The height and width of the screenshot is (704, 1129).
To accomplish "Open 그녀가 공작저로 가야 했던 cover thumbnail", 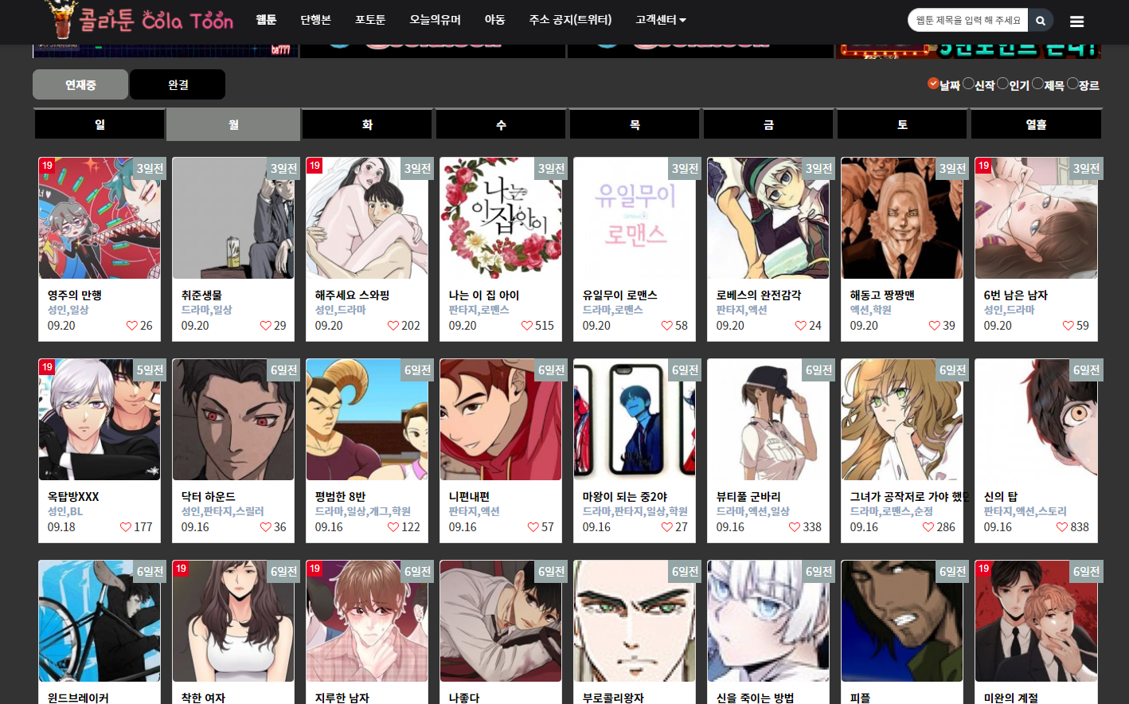I will pyautogui.click(x=902, y=420).
